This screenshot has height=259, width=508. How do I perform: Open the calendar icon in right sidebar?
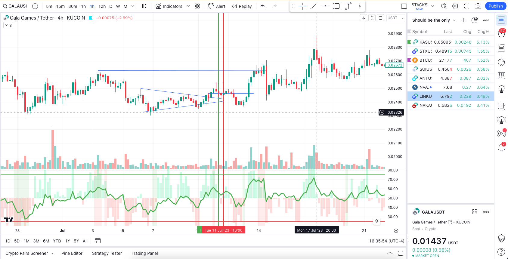[501, 76]
